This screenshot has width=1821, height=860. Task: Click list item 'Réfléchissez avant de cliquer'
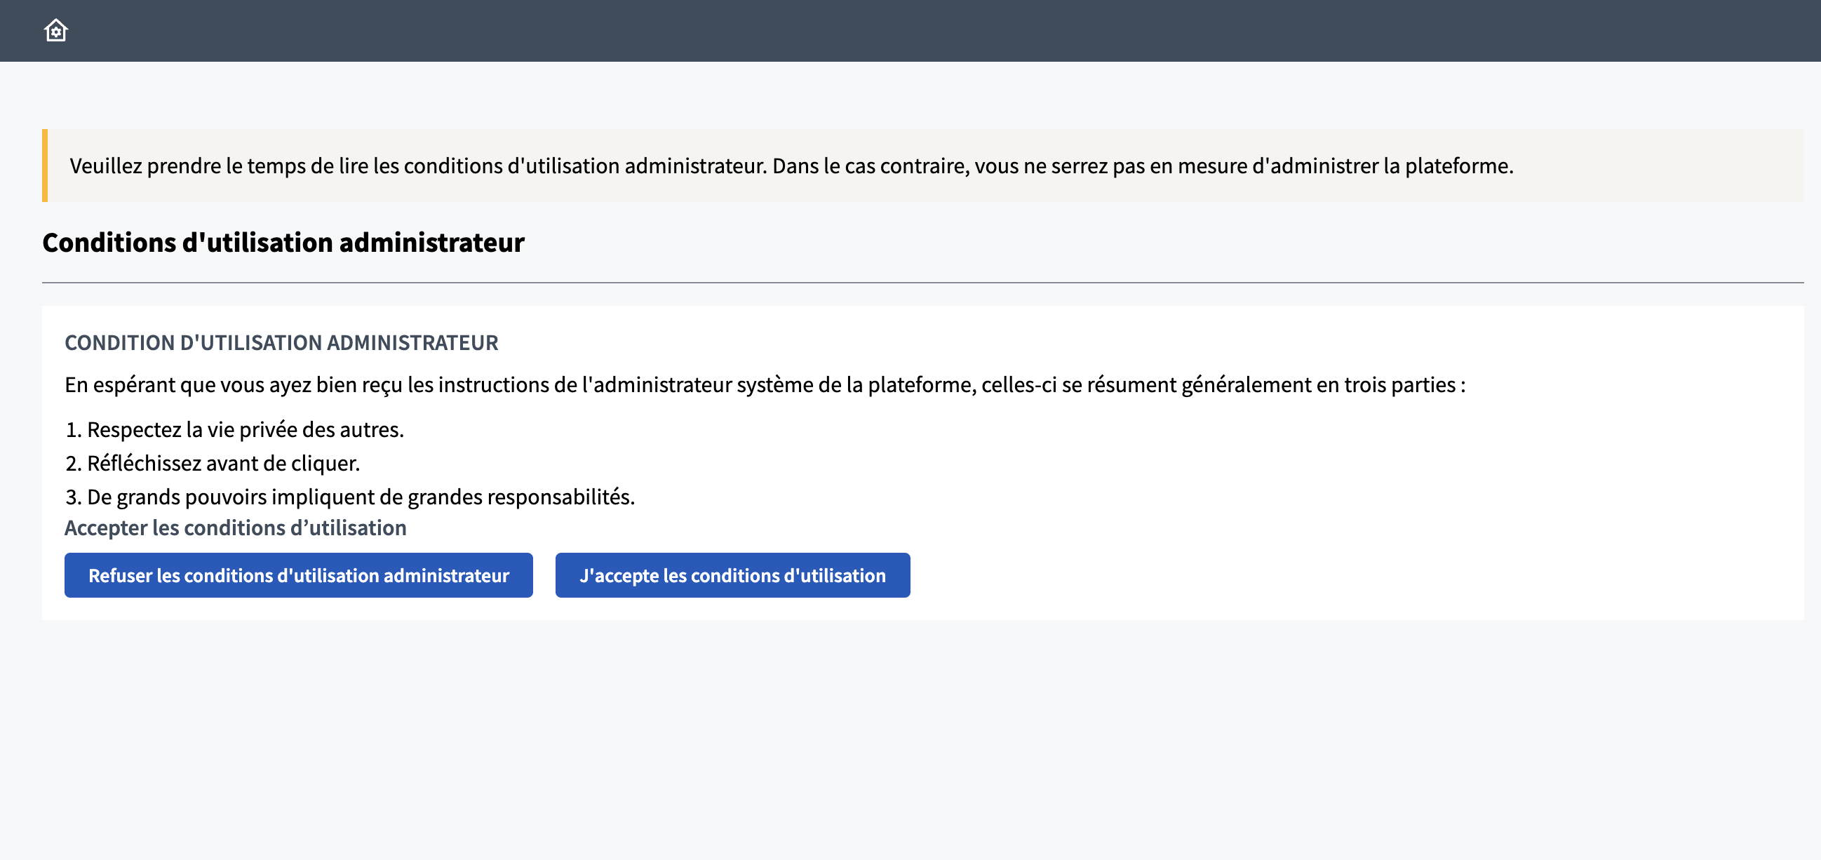223,464
